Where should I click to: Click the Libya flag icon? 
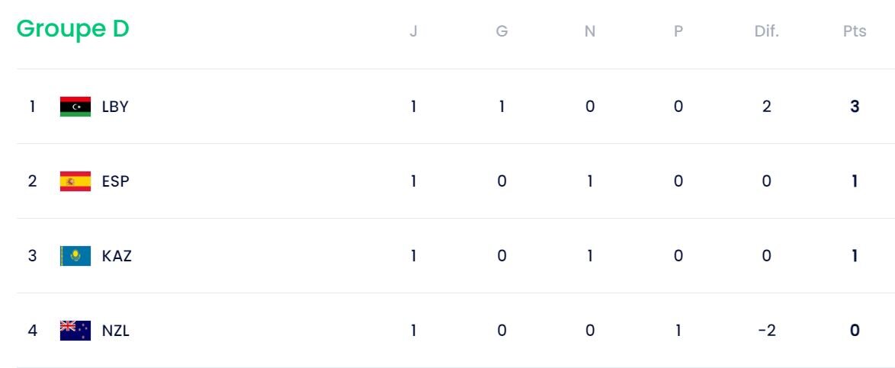75,107
